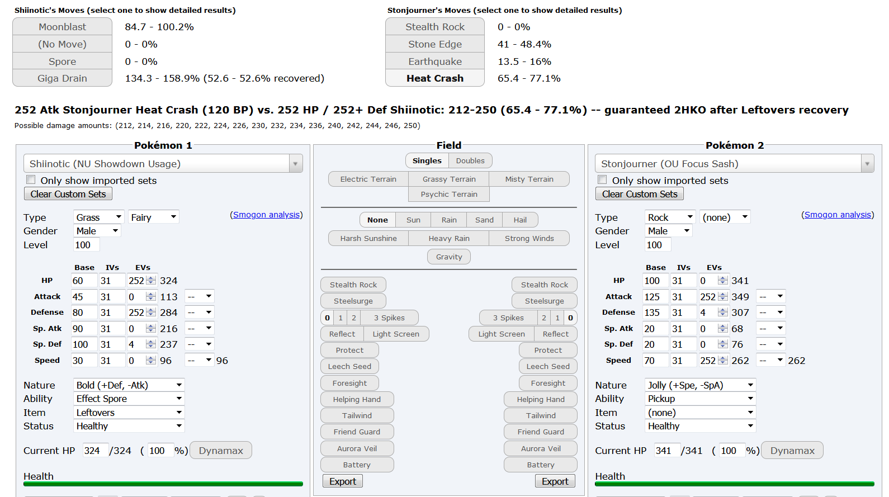Select Earthquake move for Stonjourner
This screenshot has width=889, height=497.
435,61
